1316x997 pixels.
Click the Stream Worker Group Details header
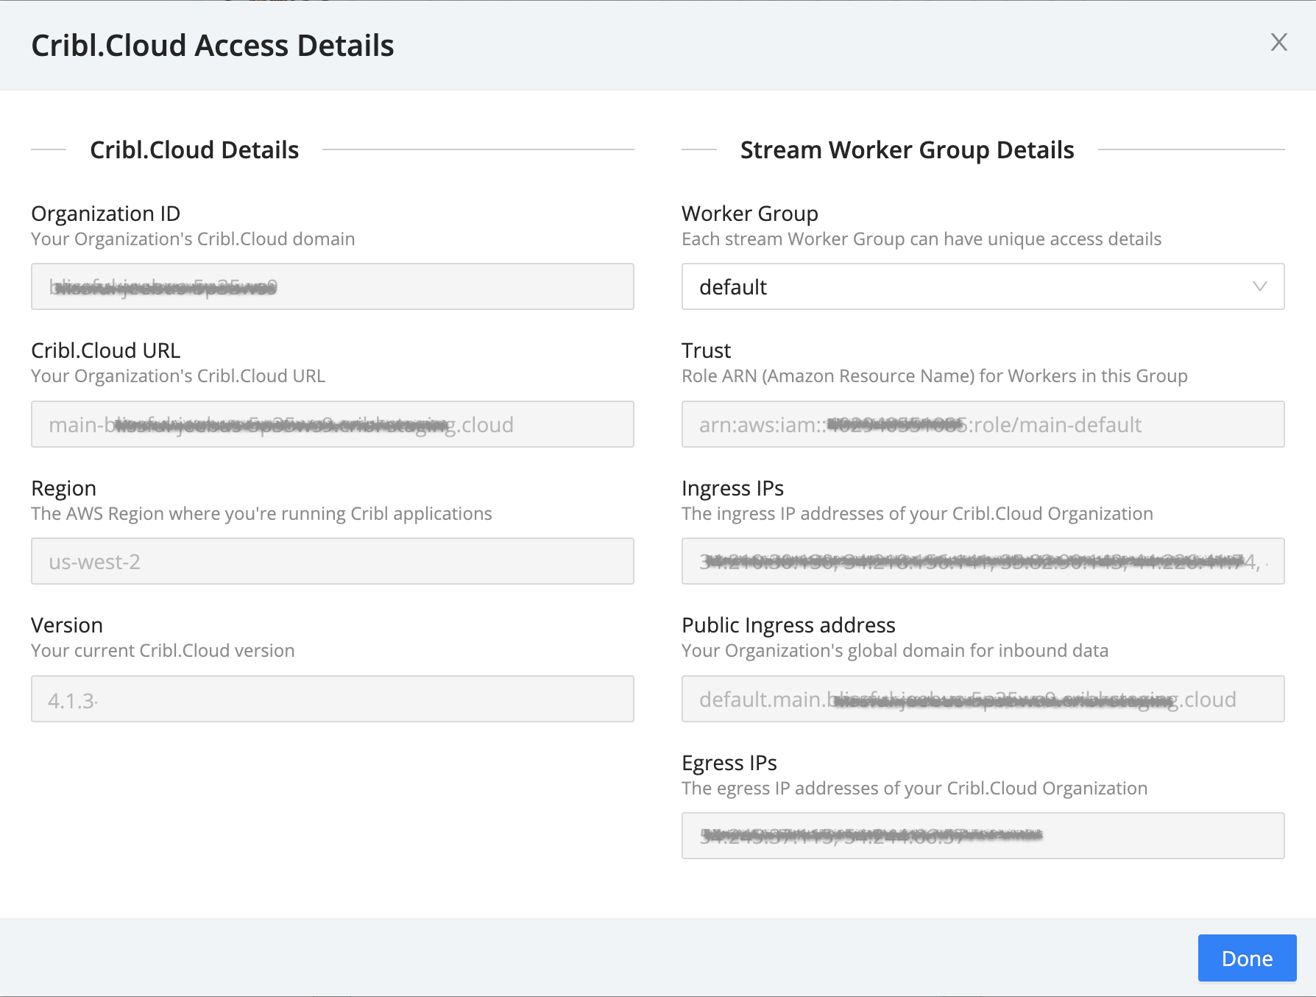(x=907, y=149)
